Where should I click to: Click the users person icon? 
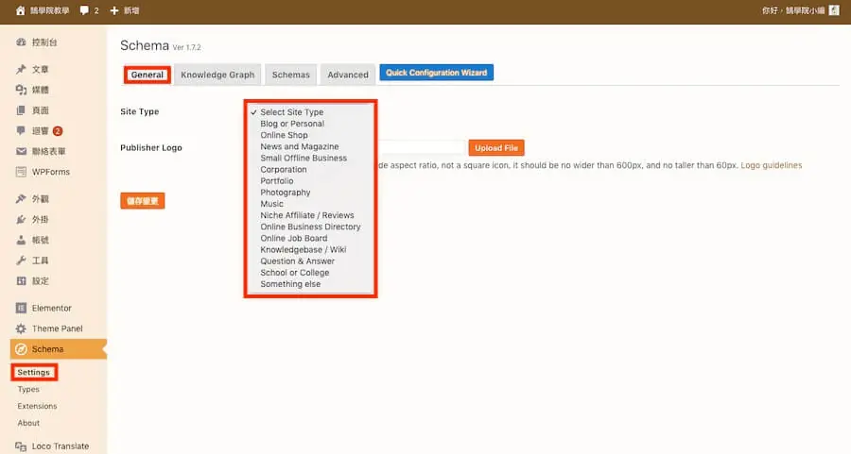coord(21,240)
